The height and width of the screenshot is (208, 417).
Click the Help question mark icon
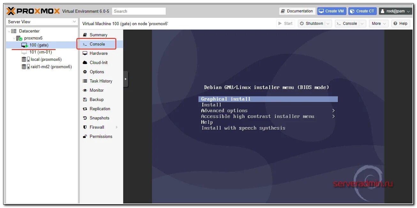pos(395,24)
